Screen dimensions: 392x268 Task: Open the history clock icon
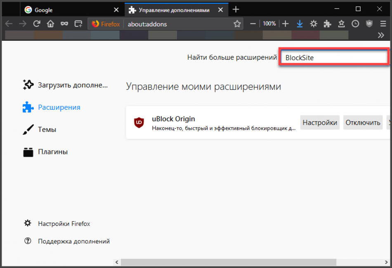[355, 24]
